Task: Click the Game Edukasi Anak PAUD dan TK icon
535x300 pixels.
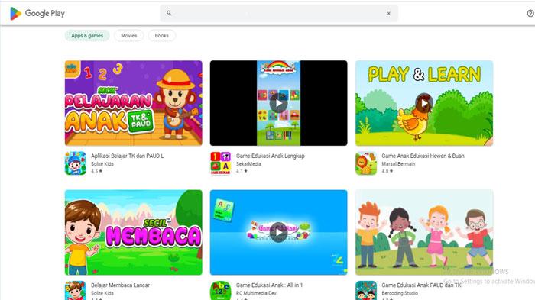Action: tap(366, 290)
